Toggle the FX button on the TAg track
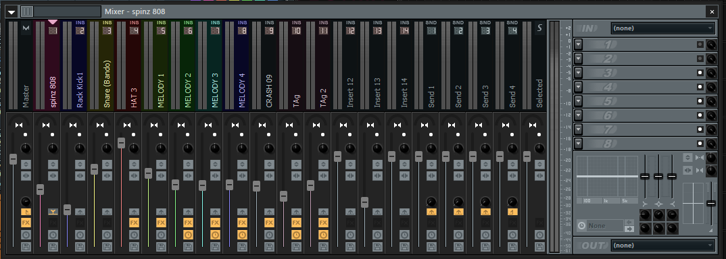Viewport: 726px width, 259px height. pyautogui.click(x=296, y=223)
